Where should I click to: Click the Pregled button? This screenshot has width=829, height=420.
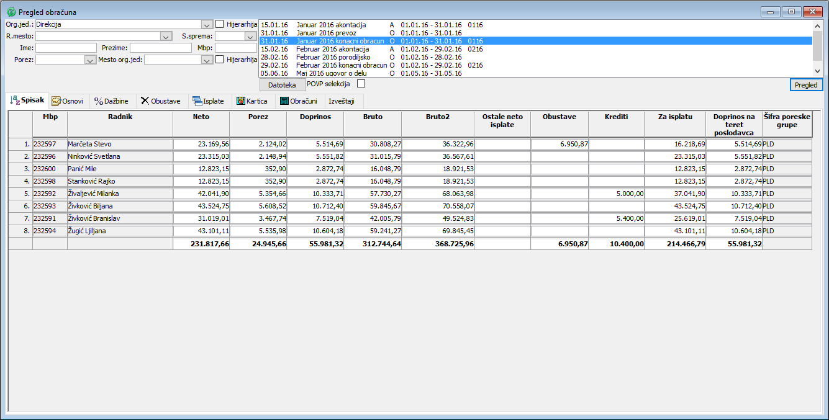[x=806, y=85]
